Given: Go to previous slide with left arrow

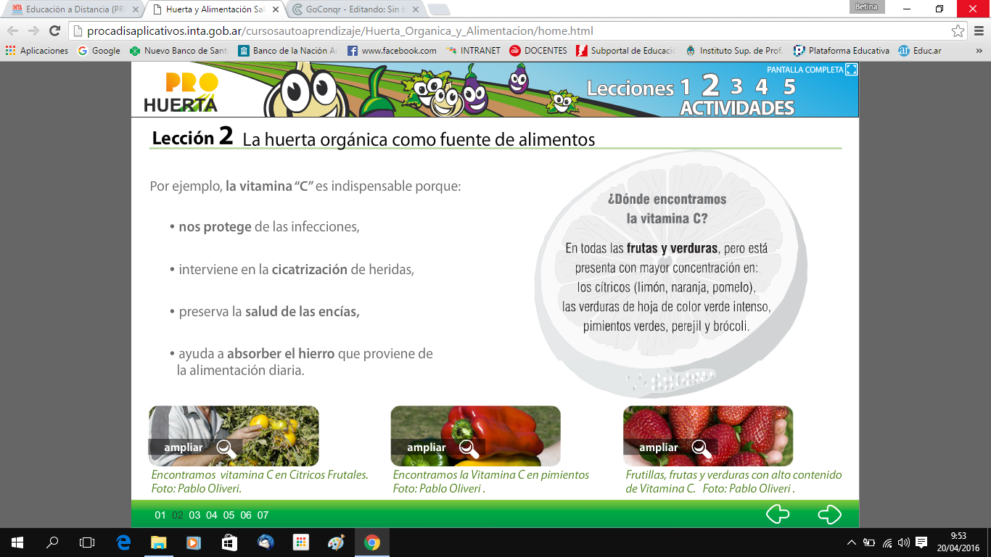Looking at the screenshot, I should (x=778, y=514).
